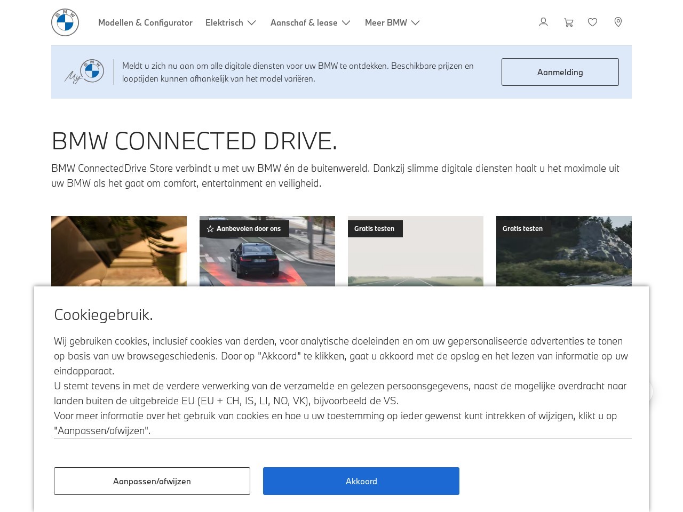The height and width of the screenshot is (512, 683).
Task: Click the dealer location pin icon
Action: (x=618, y=22)
